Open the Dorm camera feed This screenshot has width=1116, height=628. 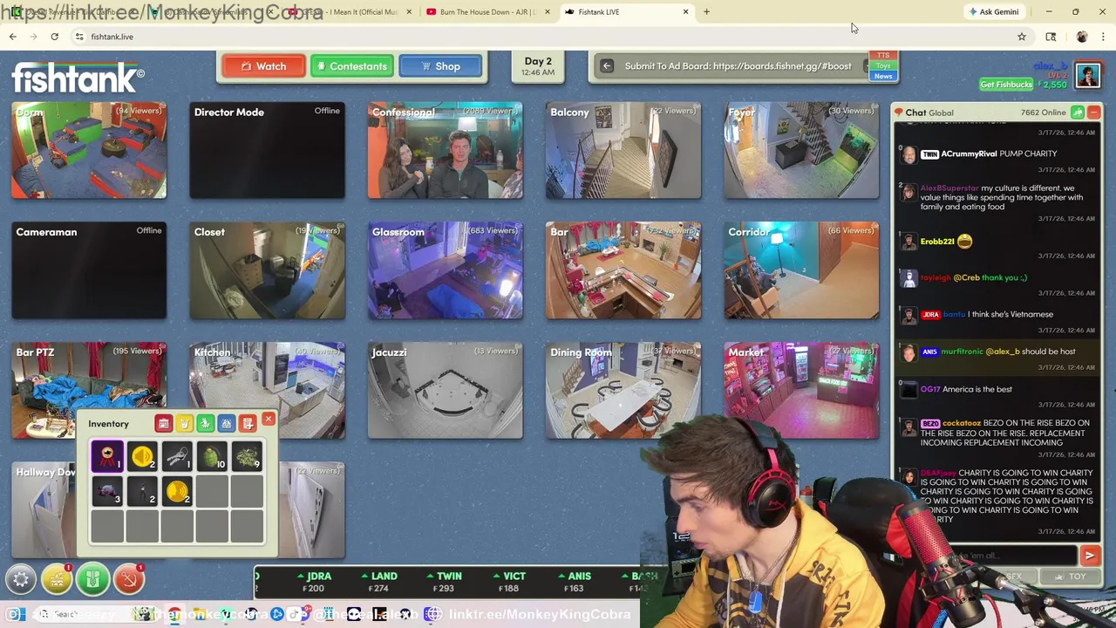pos(89,150)
